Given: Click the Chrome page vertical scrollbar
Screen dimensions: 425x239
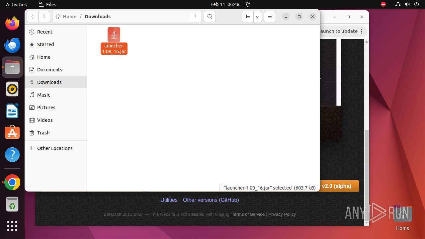Looking at the screenshot, I should 367,175.
